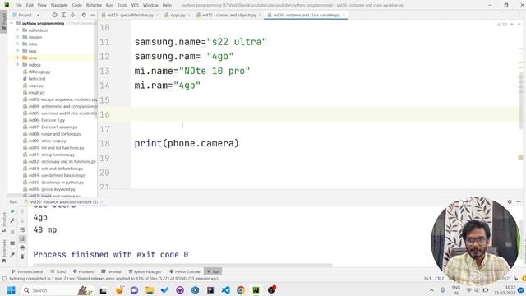Image resolution: width=526 pixels, height=296 pixels.
Task: Click the CRLF line separator in status bar
Action: [x=440, y=279]
